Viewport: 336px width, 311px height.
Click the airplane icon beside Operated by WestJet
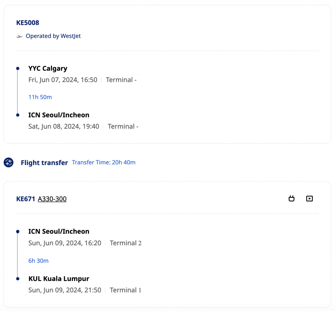(19, 36)
